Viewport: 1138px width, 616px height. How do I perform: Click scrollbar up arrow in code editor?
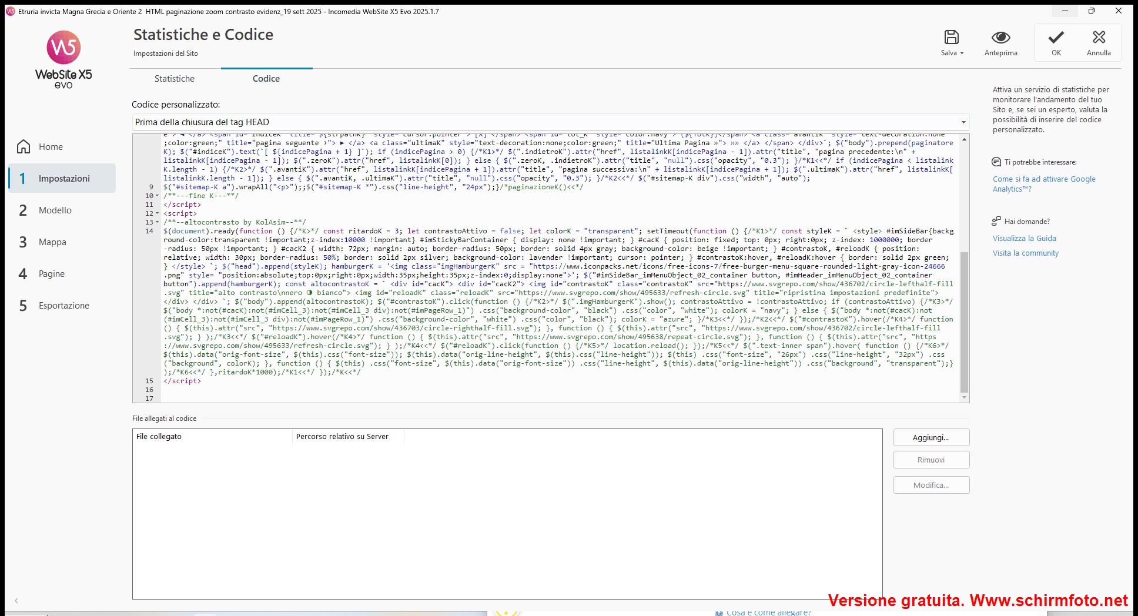964,139
